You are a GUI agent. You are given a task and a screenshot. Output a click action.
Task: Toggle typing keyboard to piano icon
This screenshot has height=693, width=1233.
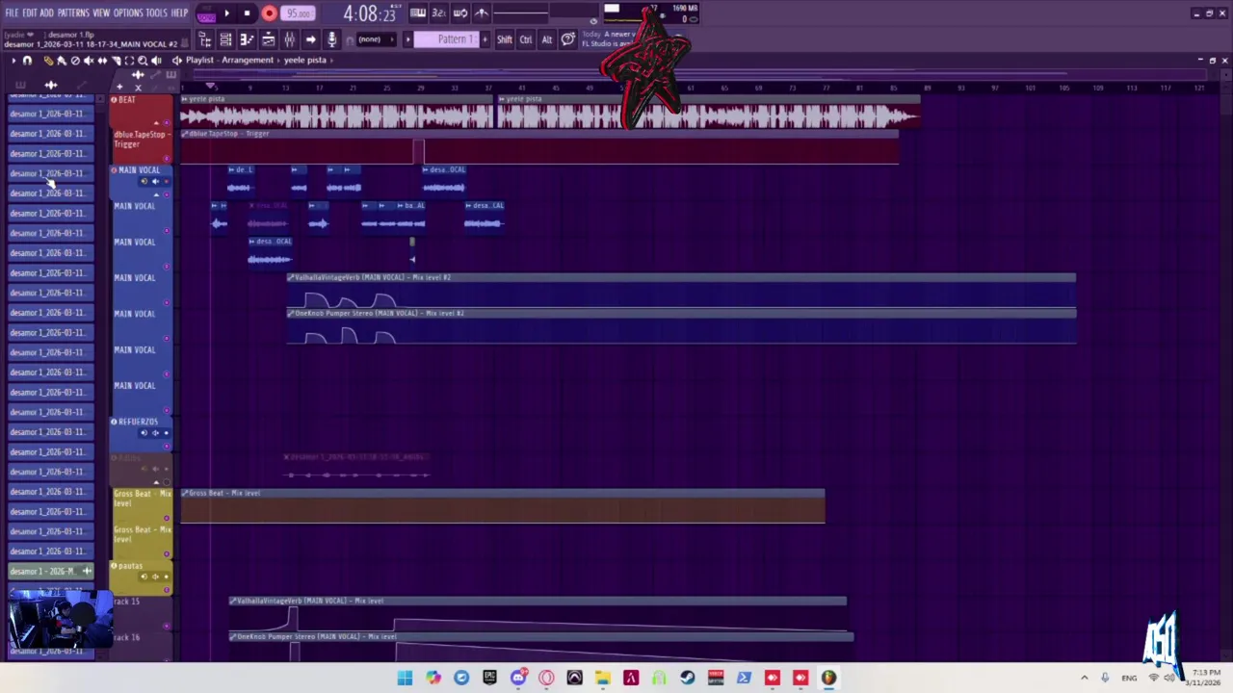pos(418,13)
